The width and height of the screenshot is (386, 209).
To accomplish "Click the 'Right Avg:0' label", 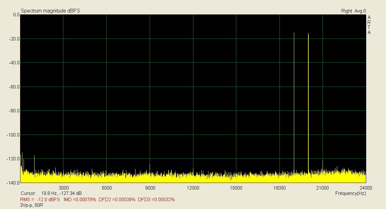I will pyautogui.click(x=354, y=11).
